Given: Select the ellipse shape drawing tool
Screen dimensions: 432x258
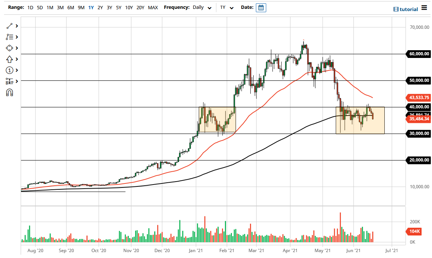Looking at the screenshot, I should (x=9, y=48).
